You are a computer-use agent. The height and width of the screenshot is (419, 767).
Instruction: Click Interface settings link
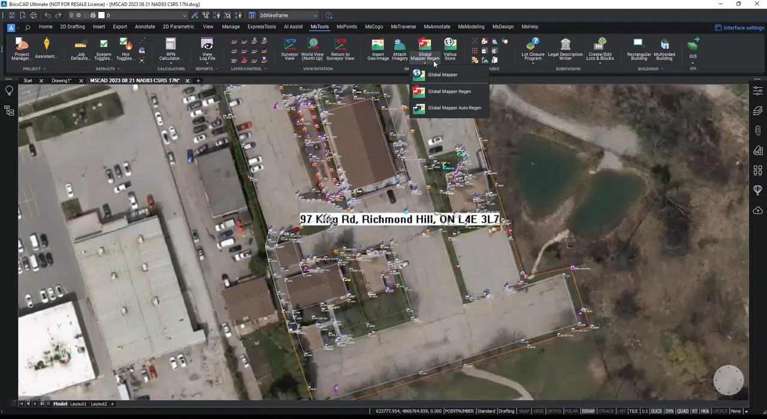743,28
